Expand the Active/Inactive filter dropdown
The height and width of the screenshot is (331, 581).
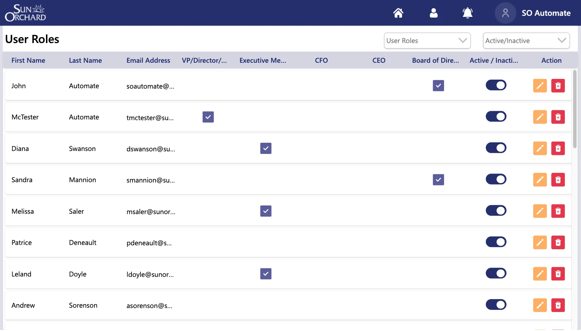pos(526,41)
